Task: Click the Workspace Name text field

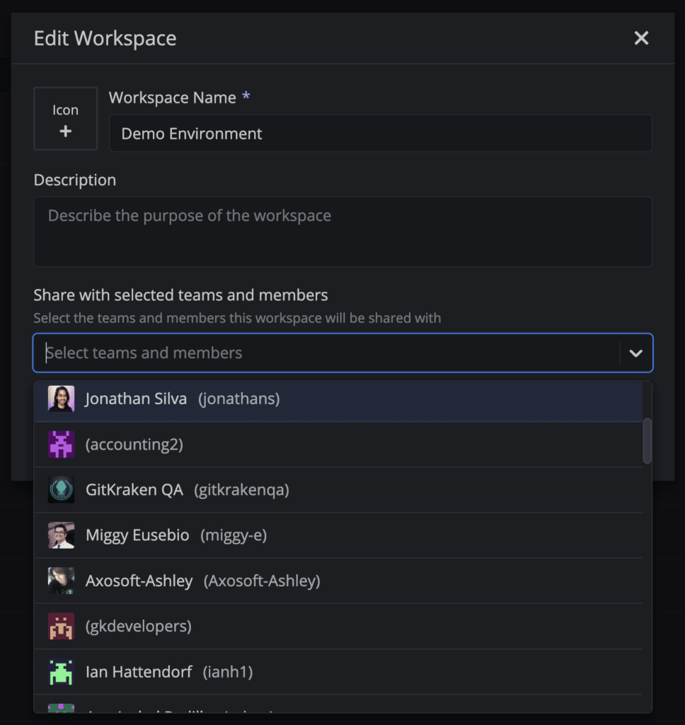Action: click(380, 134)
